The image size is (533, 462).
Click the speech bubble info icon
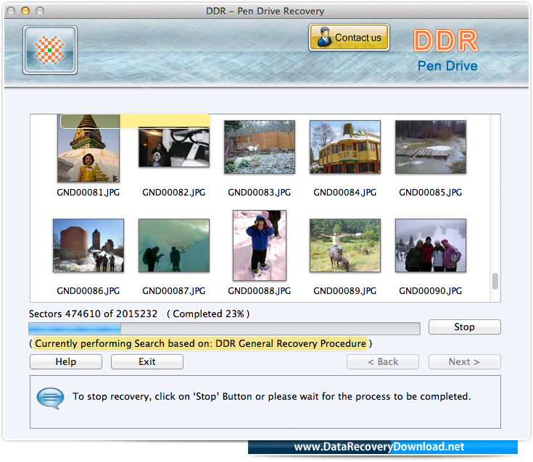coord(50,398)
